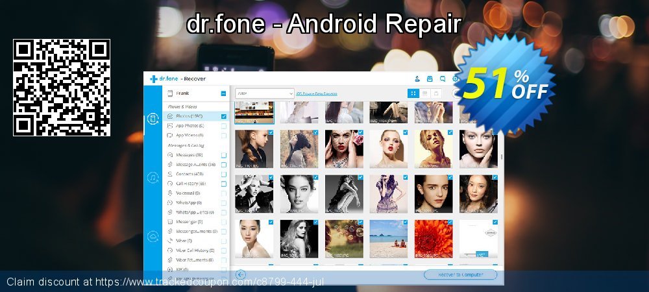The width and height of the screenshot is (649, 292).
Task: Select the WhatsApp row
Action: coord(196,202)
